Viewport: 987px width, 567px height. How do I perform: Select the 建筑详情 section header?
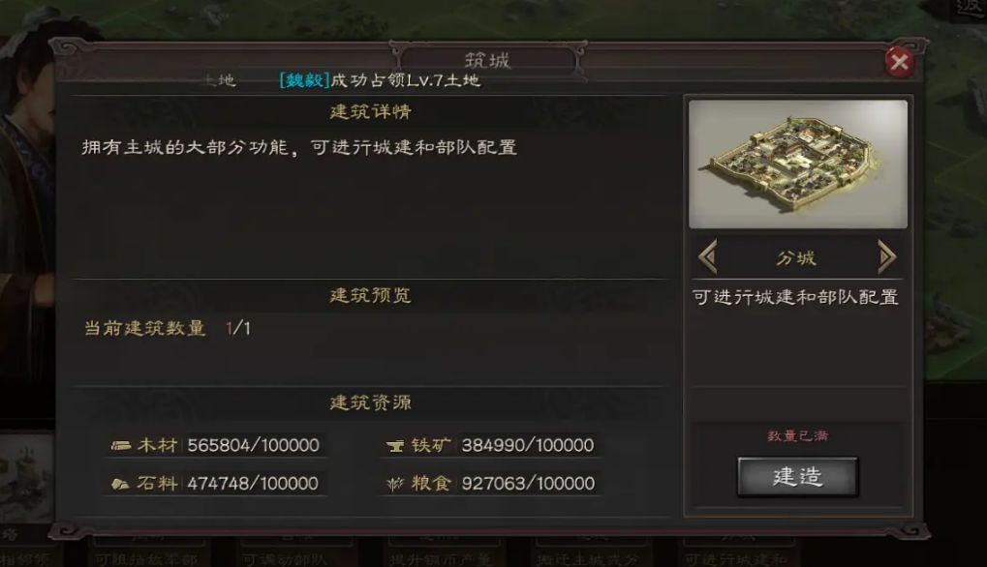[371, 112]
